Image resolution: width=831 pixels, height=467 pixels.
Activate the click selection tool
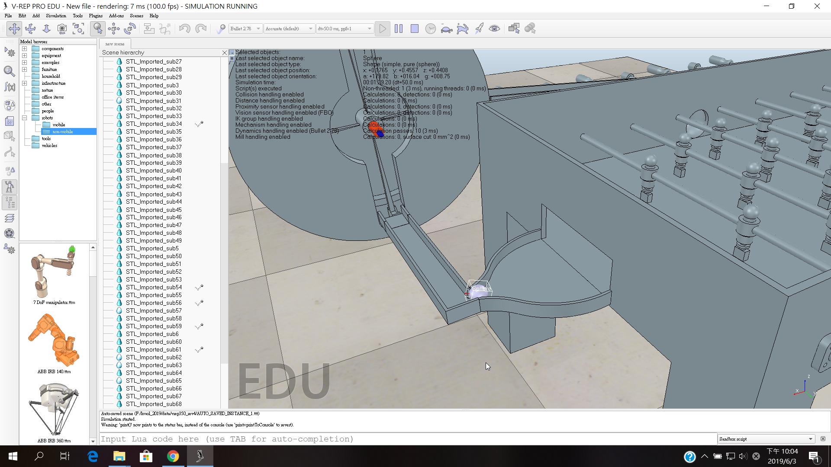point(98,29)
